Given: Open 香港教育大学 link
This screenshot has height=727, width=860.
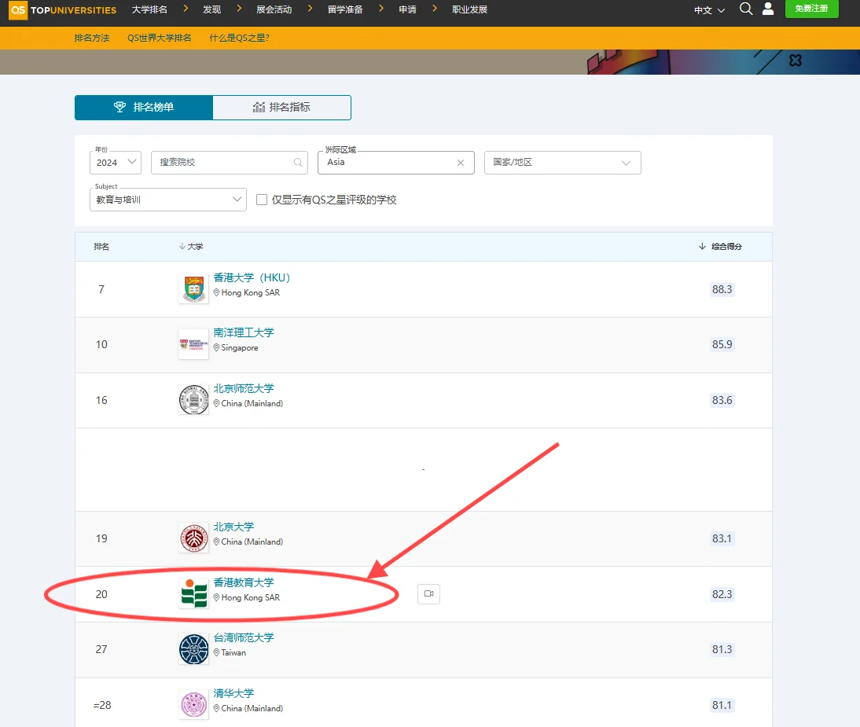Looking at the screenshot, I should click(x=244, y=582).
